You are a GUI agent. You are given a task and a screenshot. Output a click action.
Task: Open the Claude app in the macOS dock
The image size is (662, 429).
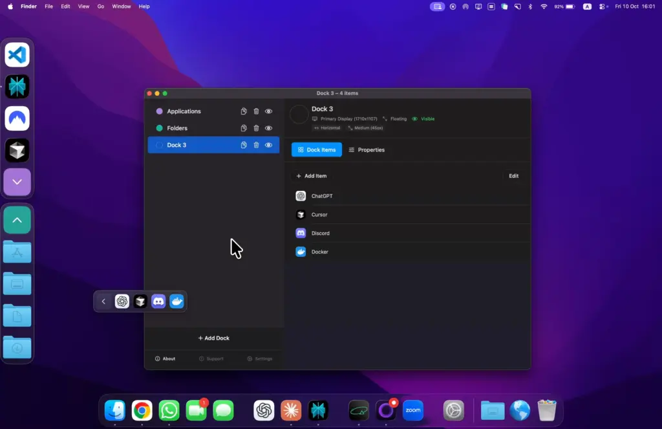pyautogui.click(x=291, y=410)
